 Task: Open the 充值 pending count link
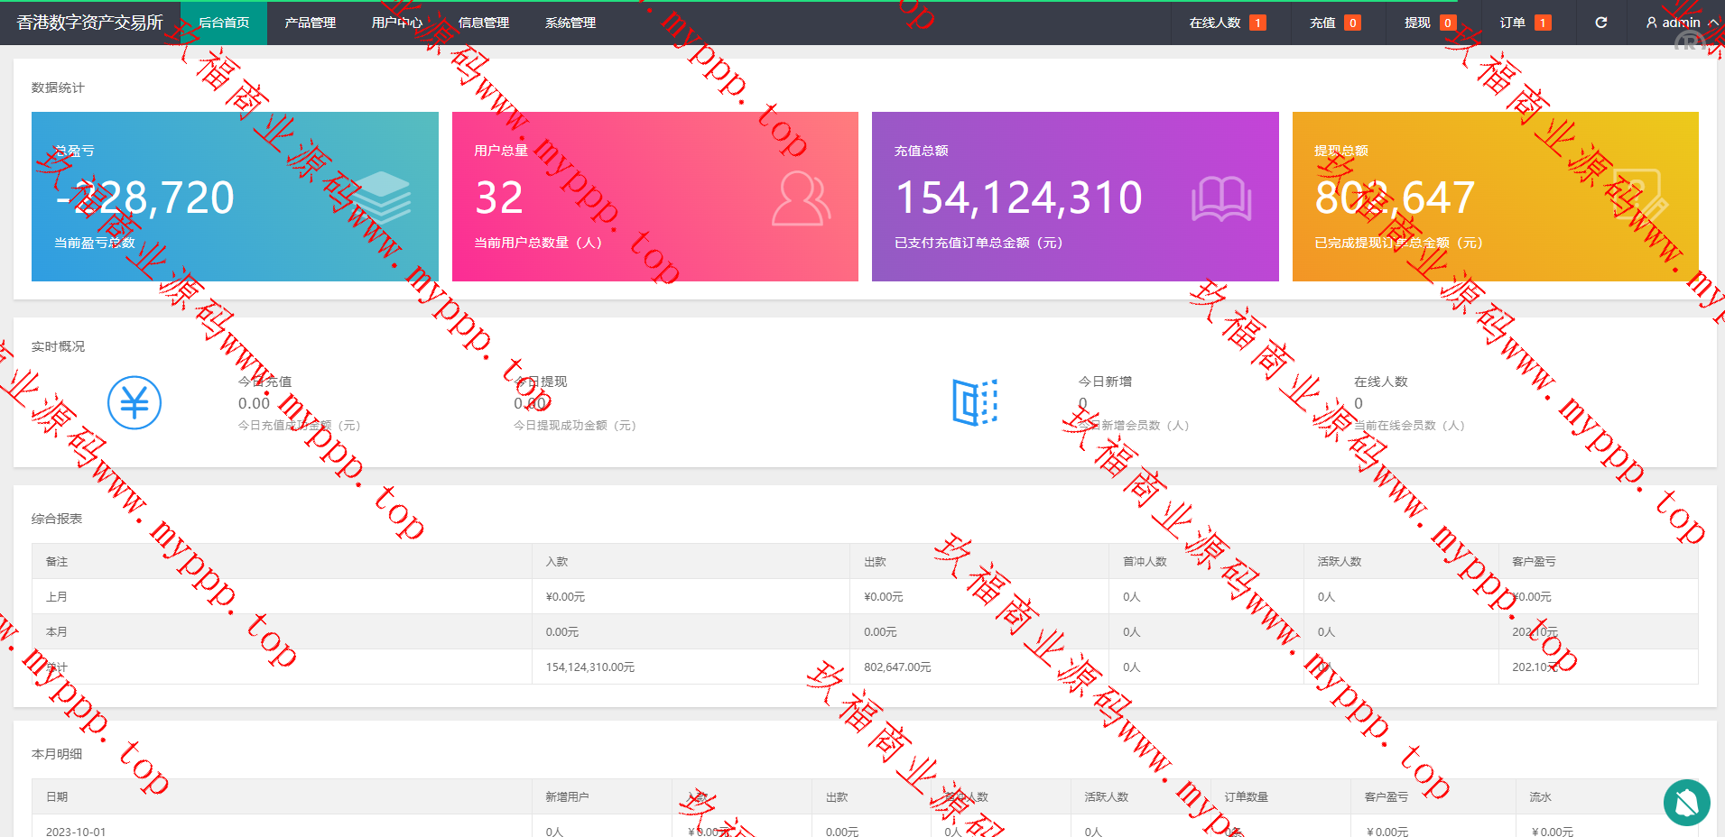tap(1333, 23)
